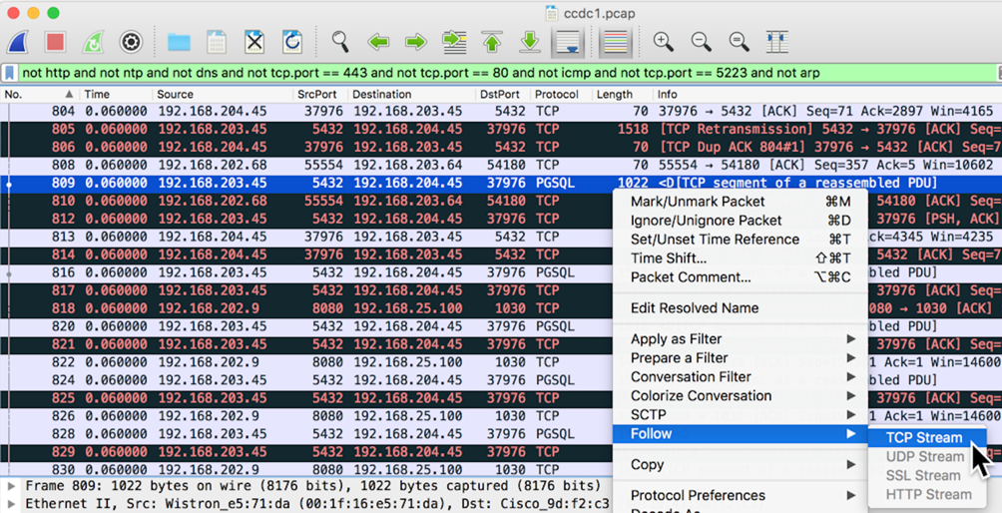Reload the capture file
Image resolution: width=1002 pixels, height=513 pixels.
[292, 42]
